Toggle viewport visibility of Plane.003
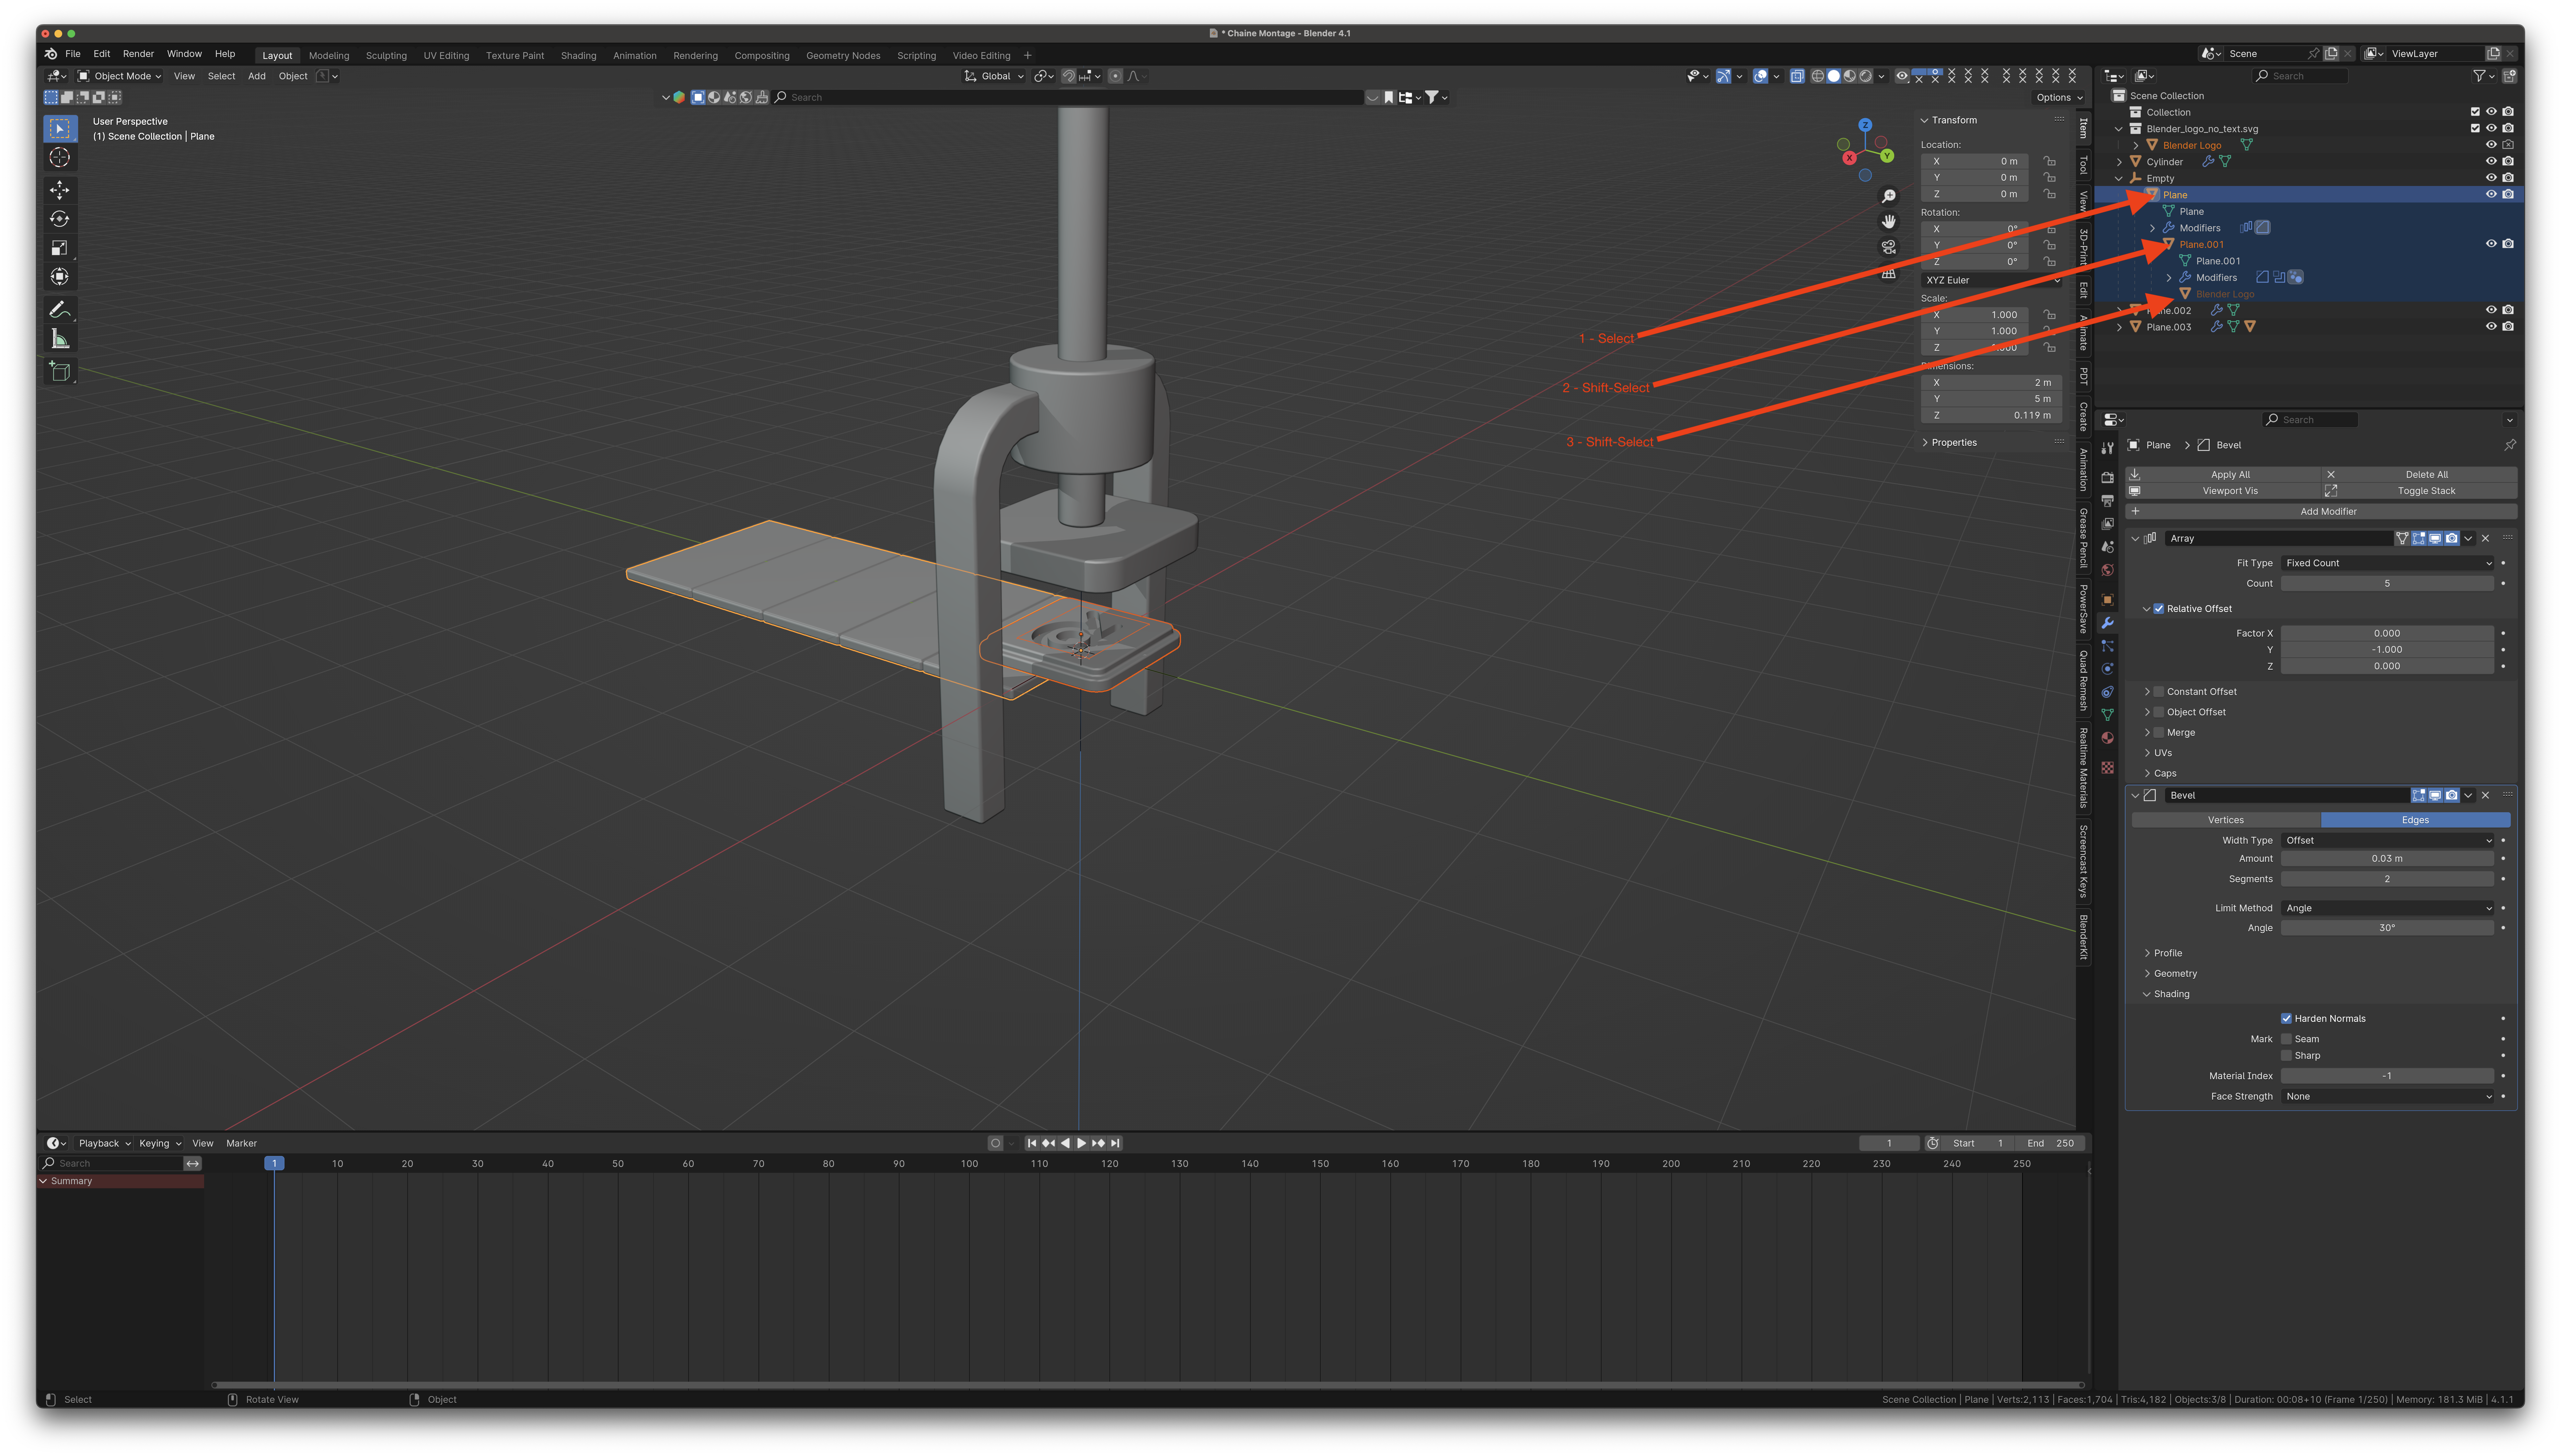The image size is (2561, 1456). coord(2491,327)
